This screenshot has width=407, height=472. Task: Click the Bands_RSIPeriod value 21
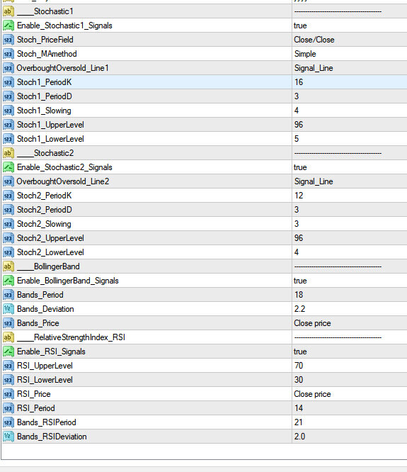(299, 422)
